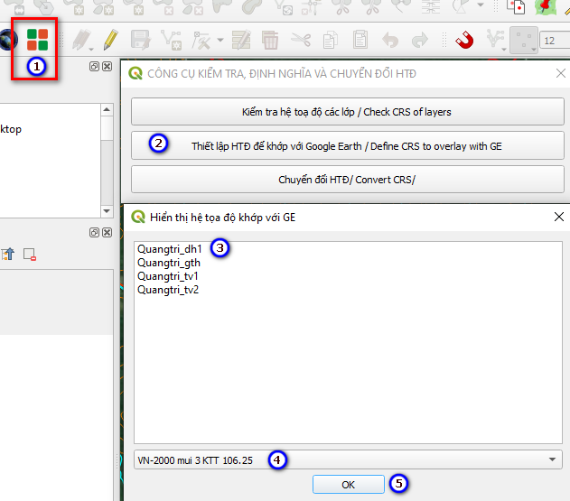The image size is (570, 501).
Task: Click Kiểm tra hệ toạ độ các lớp button
Action: [x=347, y=112]
